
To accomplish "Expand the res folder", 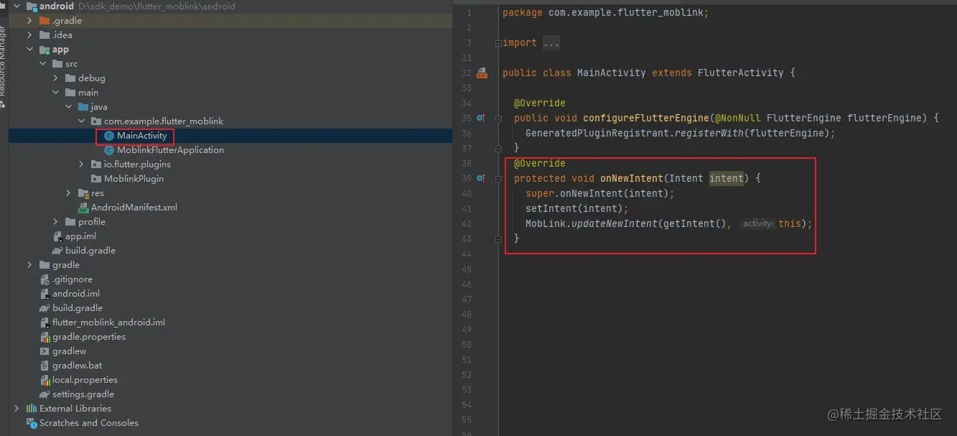I will point(68,193).
